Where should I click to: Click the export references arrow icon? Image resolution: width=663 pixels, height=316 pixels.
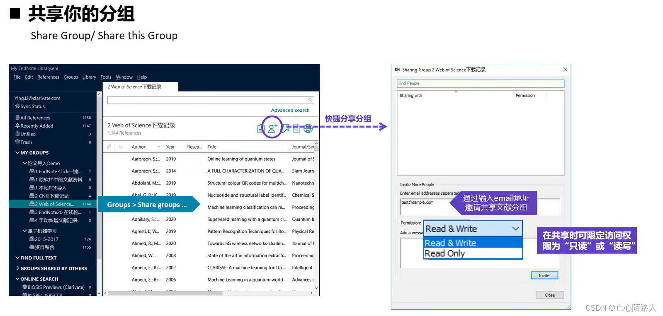click(286, 129)
